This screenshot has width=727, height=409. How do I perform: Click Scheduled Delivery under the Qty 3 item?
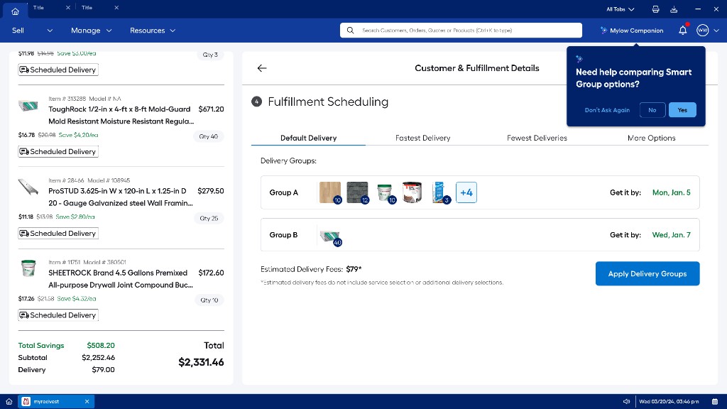(x=58, y=70)
